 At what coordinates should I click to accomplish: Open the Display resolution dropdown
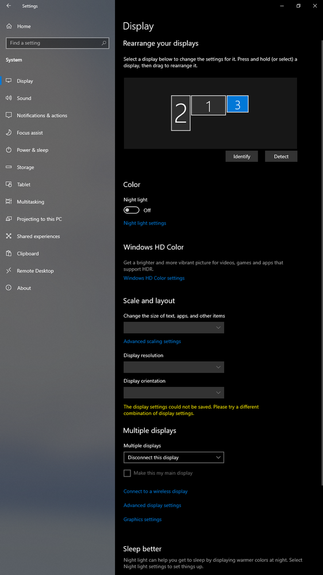click(x=174, y=367)
